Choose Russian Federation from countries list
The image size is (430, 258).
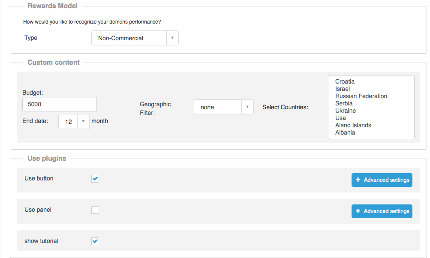361,96
